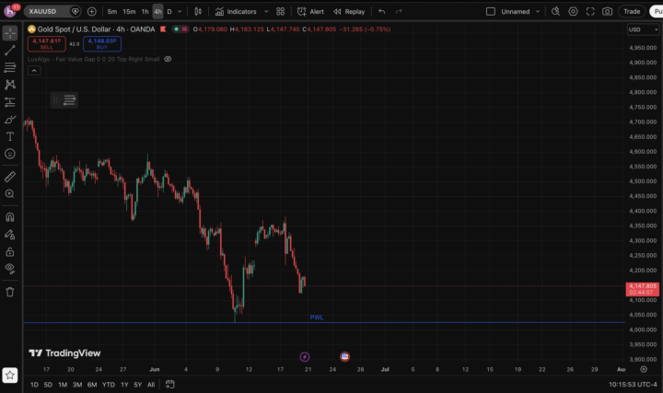663x393 pixels.
Task: Redo the last chart action
Action: click(399, 11)
